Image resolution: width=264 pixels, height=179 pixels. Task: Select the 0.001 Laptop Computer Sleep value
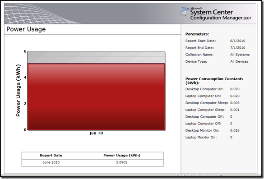click(235, 110)
